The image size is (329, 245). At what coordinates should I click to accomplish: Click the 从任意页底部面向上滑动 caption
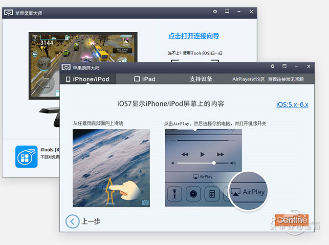tap(98, 123)
